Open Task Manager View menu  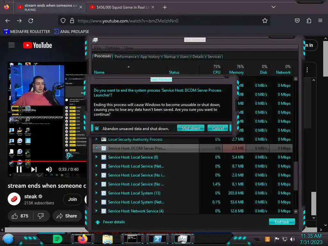pos(129,48)
